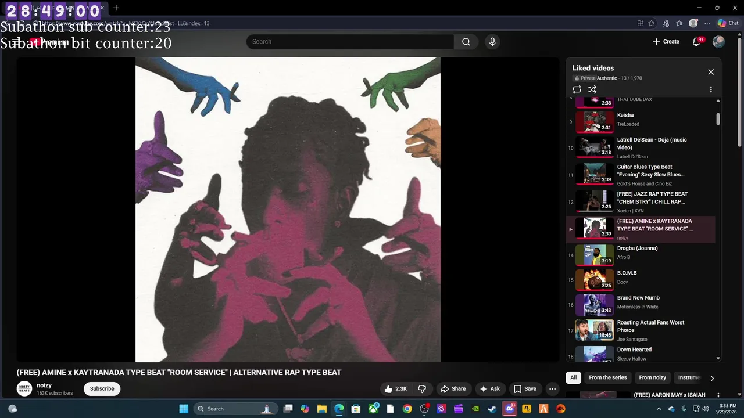Open Discord from the taskbar
The height and width of the screenshot is (418, 744).
510,409
